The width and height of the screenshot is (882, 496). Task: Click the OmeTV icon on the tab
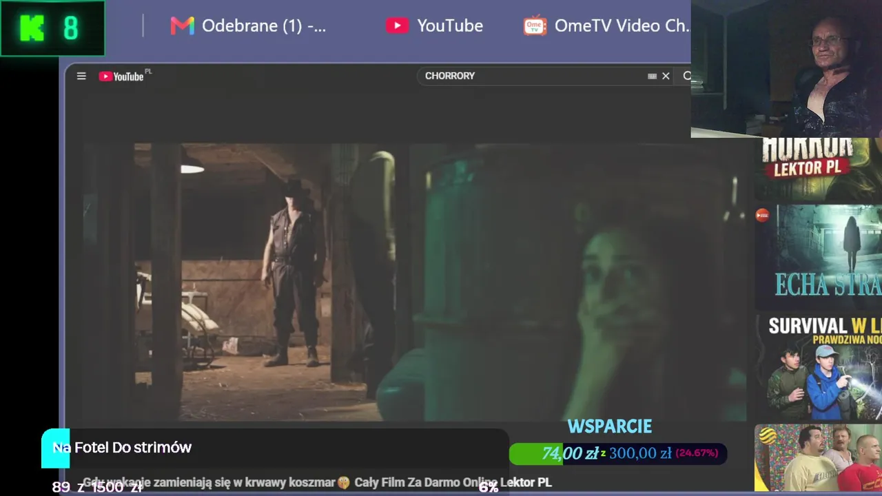pos(535,25)
